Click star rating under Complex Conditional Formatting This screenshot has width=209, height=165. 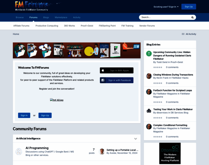tap(158, 137)
